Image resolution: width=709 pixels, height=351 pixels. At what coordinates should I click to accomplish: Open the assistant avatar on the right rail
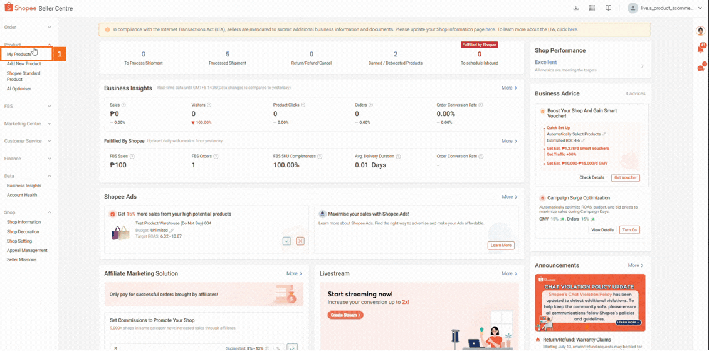(x=700, y=31)
